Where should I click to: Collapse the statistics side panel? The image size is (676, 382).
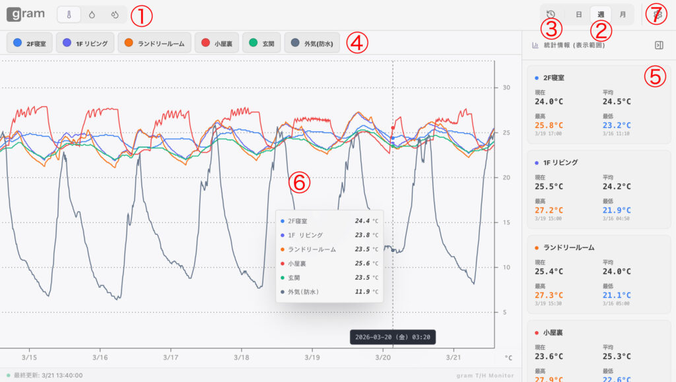point(659,45)
